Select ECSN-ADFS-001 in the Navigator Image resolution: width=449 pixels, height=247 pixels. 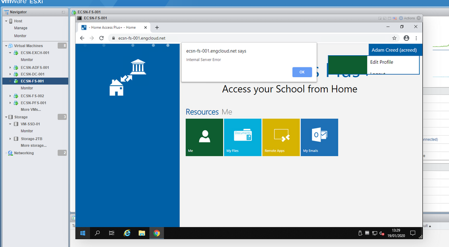pos(35,68)
